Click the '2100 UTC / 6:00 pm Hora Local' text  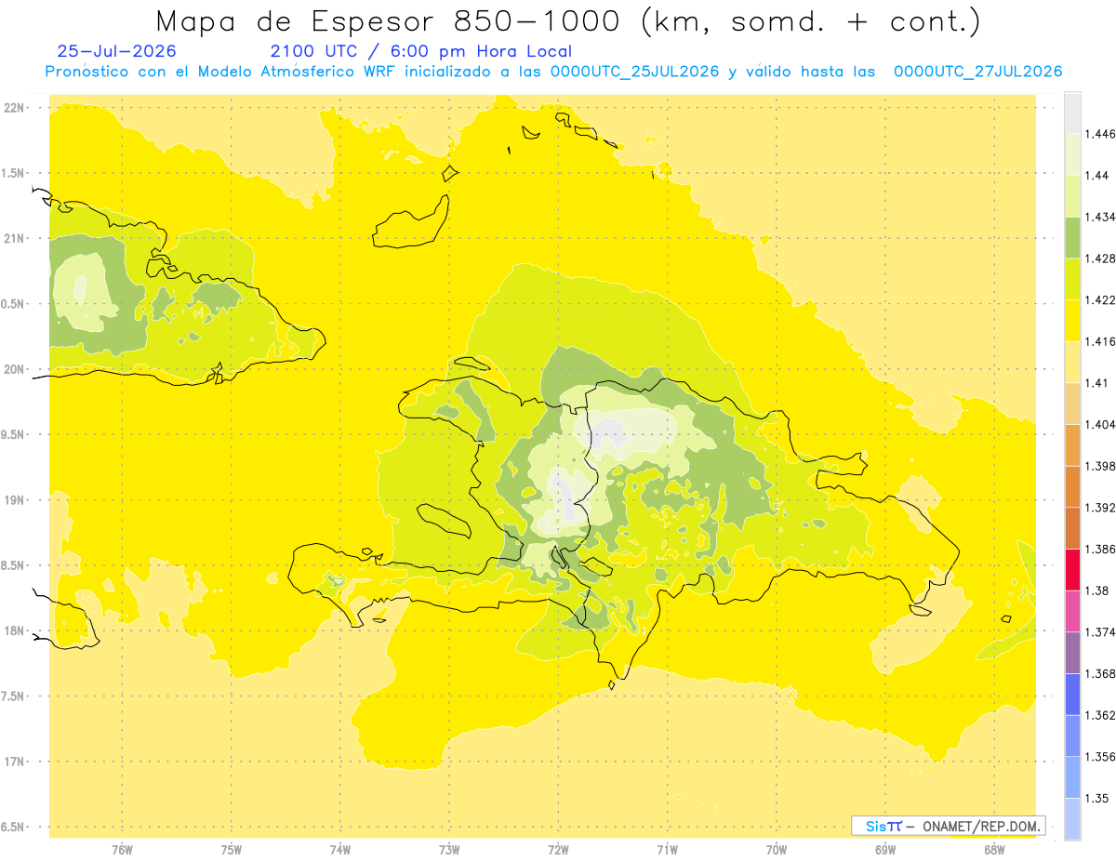coord(420,51)
